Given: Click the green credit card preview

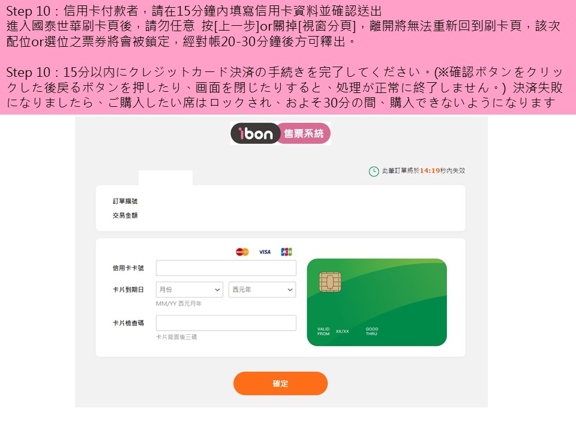Looking at the screenshot, I should click(377, 302).
